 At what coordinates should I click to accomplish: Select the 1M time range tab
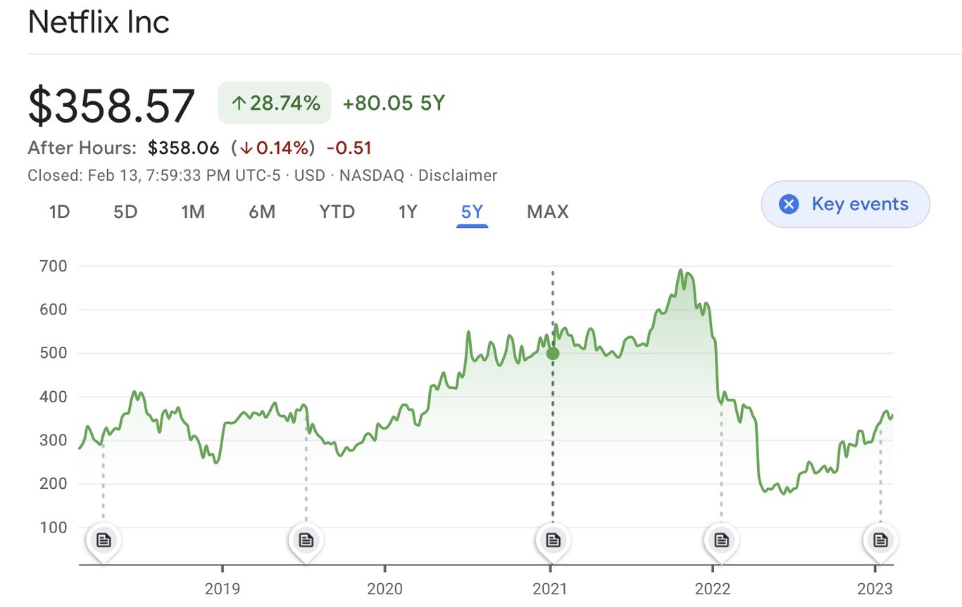(x=192, y=212)
